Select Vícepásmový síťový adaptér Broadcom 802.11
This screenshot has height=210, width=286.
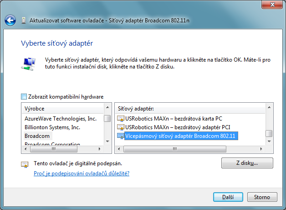coord(181,136)
